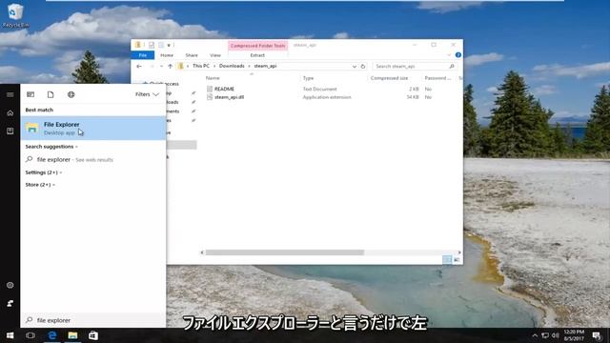Switch to the View ribbon tab
Image resolution: width=610 pixels, height=343 pixels.
[215, 55]
